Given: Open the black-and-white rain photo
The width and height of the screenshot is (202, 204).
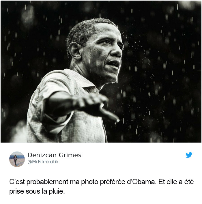Looking at the screenshot, I should (x=101, y=72).
